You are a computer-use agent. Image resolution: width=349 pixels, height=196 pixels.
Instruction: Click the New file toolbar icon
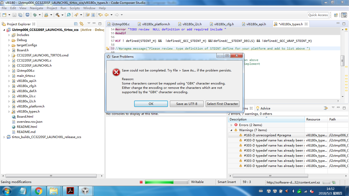[x=5, y=15]
